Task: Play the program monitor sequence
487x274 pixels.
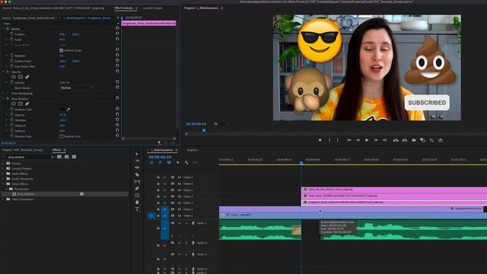Action: coord(367,140)
